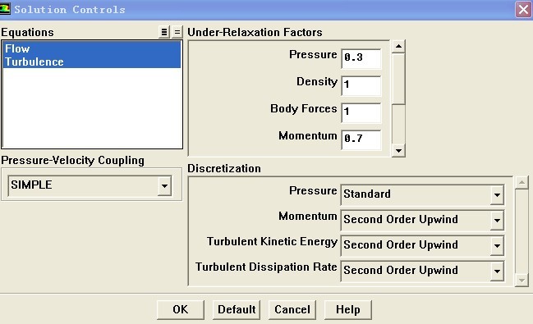Click the under-relaxation scroll up arrow

[x=398, y=46]
